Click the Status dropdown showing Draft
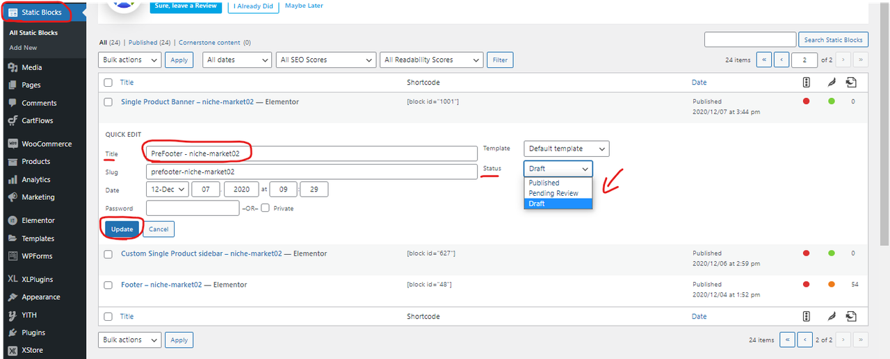 pyautogui.click(x=558, y=169)
